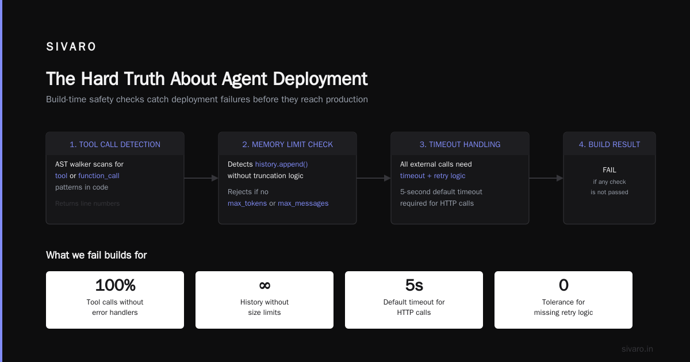Select the '3. TIMEOUT HANDLING' header

pyautogui.click(x=460, y=144)
